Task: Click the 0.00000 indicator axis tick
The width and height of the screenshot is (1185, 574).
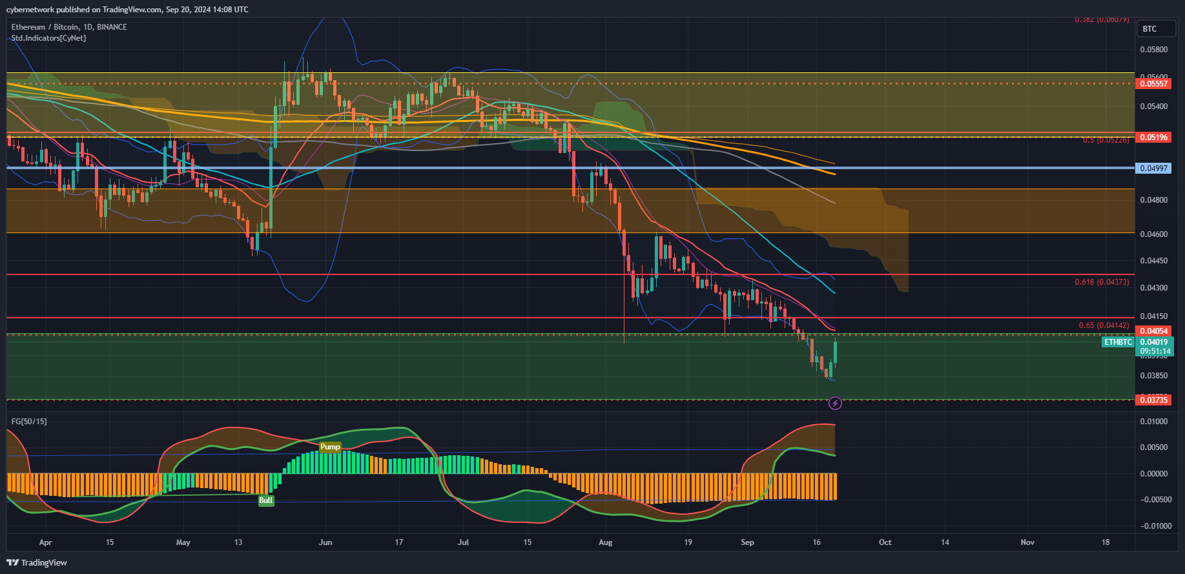Action: click(1153, 474)
